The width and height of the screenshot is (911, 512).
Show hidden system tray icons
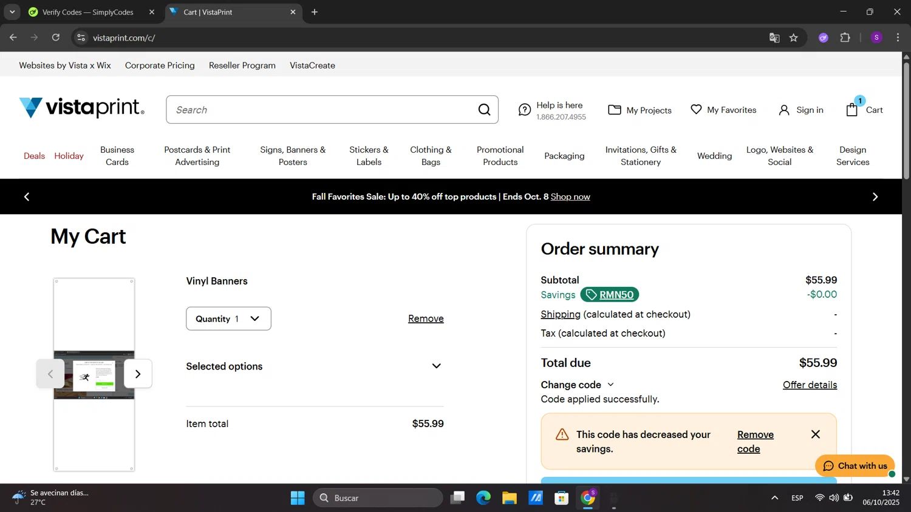[774, 498]
